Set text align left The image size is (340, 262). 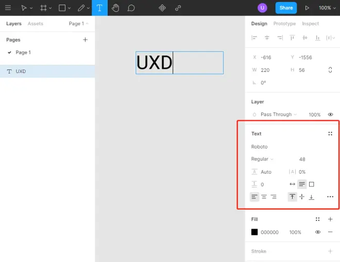pyautogui.click(x=254, y=197)
